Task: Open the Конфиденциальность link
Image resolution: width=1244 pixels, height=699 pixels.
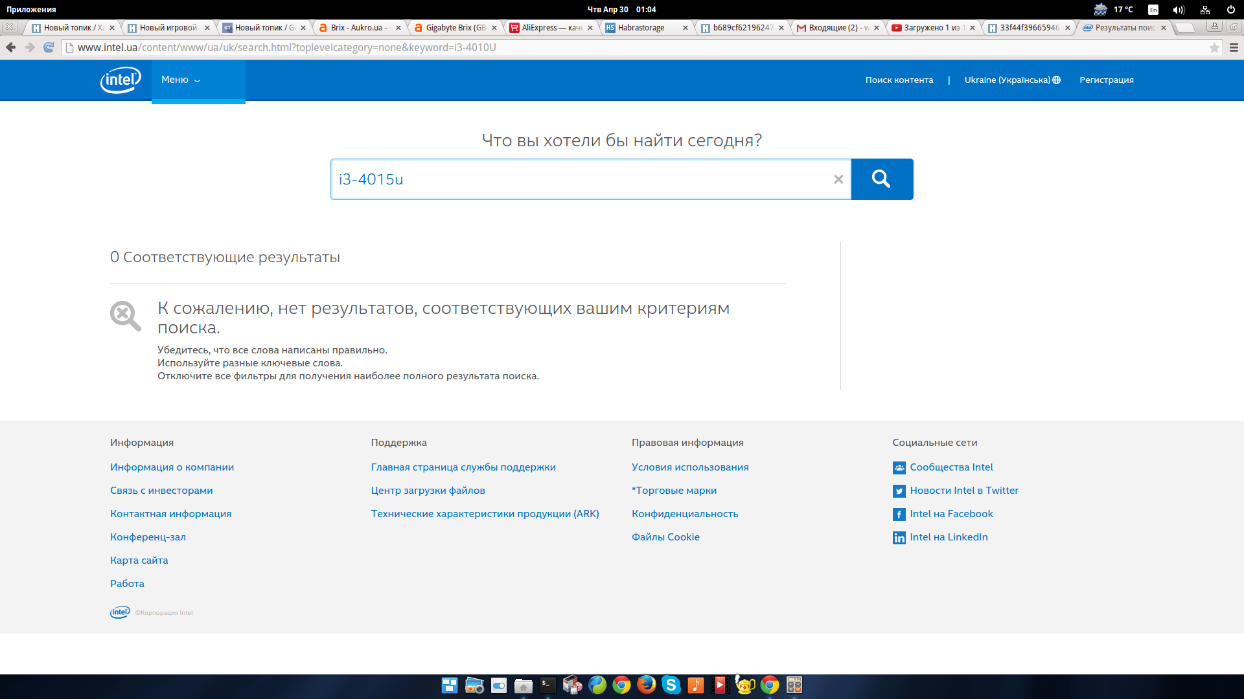Action: (x=685, y=514)
